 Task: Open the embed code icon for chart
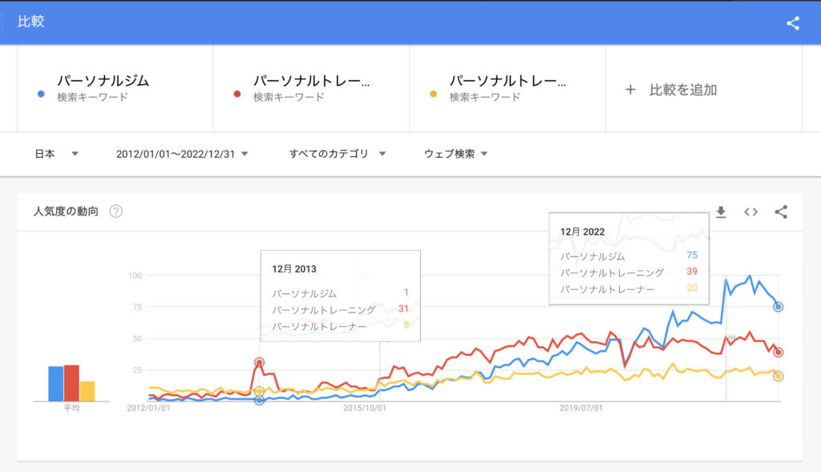(750, 212)
